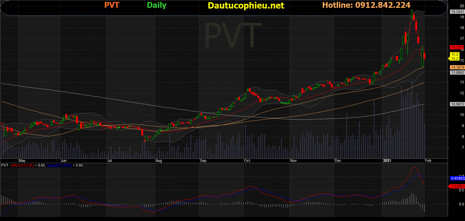Select the 12 tick on the price axis
Screen dimensions: 465x221
[x=462, y=93]
